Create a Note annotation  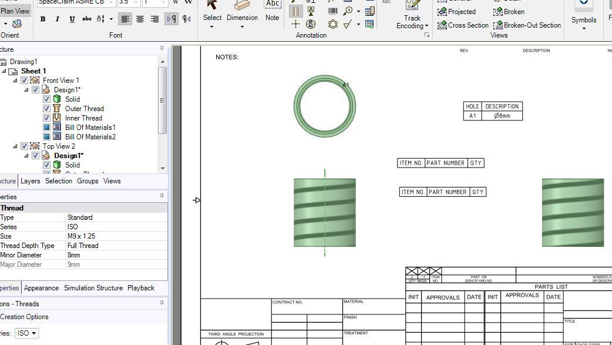point(272,11)
